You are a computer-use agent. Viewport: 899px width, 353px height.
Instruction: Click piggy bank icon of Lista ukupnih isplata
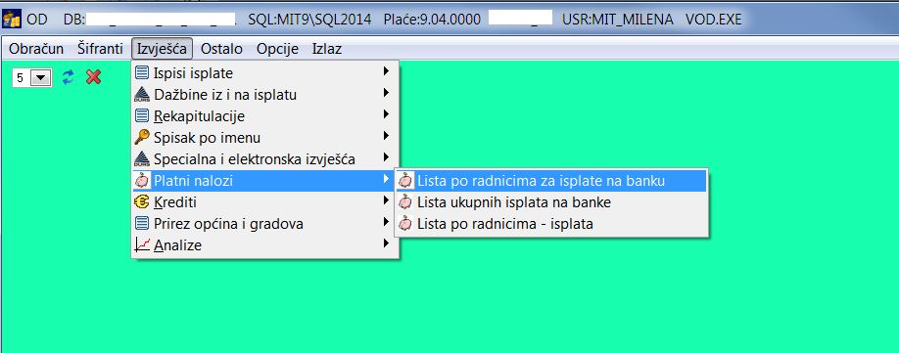(x=405, y=202)
